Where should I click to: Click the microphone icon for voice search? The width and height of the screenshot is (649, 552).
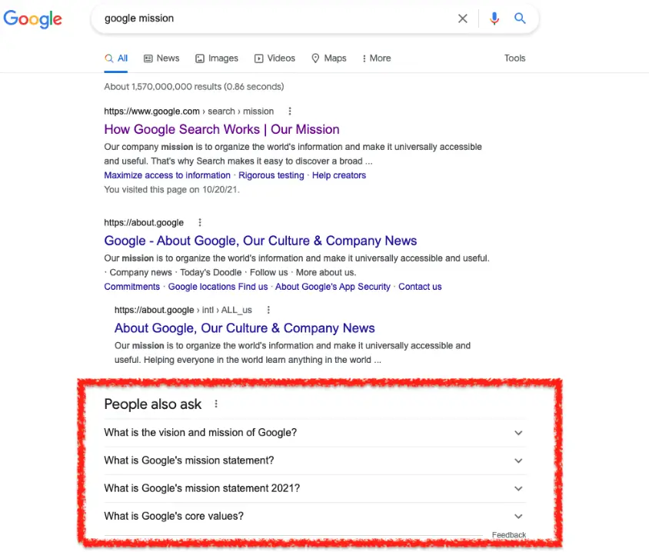pos(494,18)
